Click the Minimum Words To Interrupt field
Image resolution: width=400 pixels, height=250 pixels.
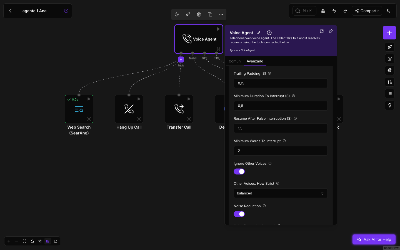281,151
